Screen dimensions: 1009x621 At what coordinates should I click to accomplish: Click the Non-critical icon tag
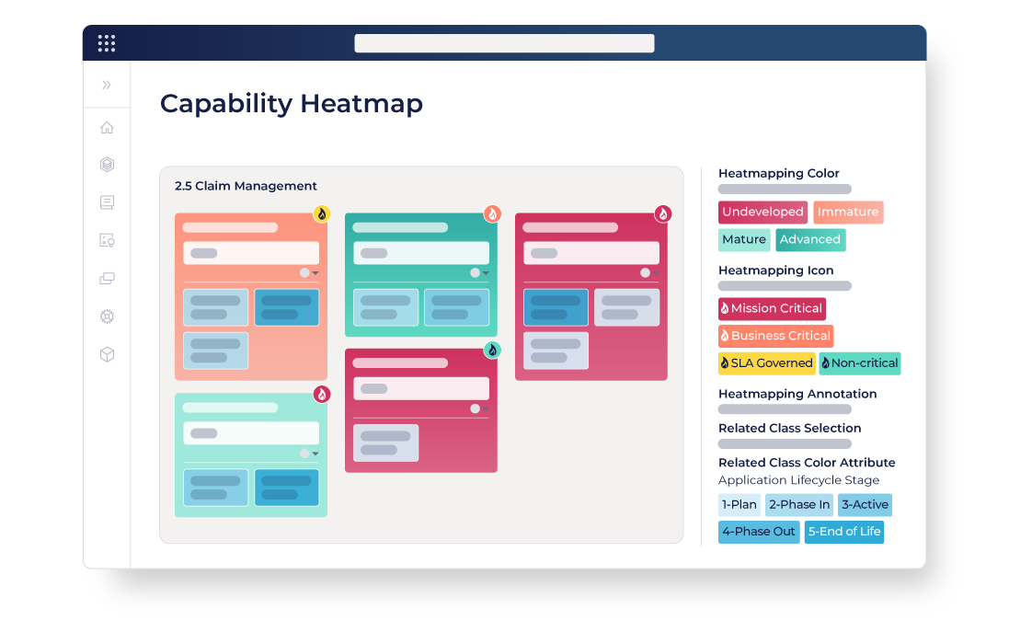[x=860, y=363]
